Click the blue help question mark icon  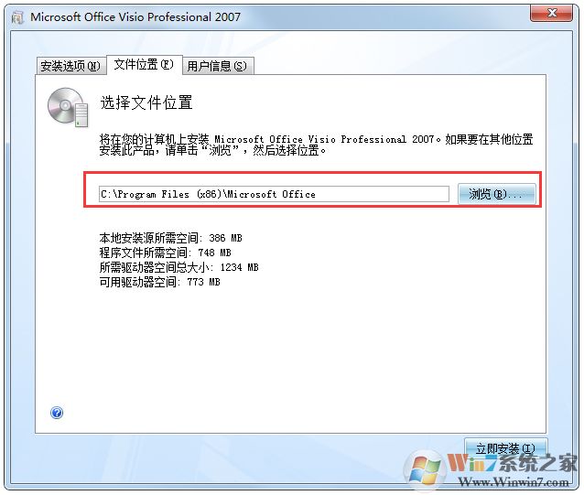(x=57, y=413)
